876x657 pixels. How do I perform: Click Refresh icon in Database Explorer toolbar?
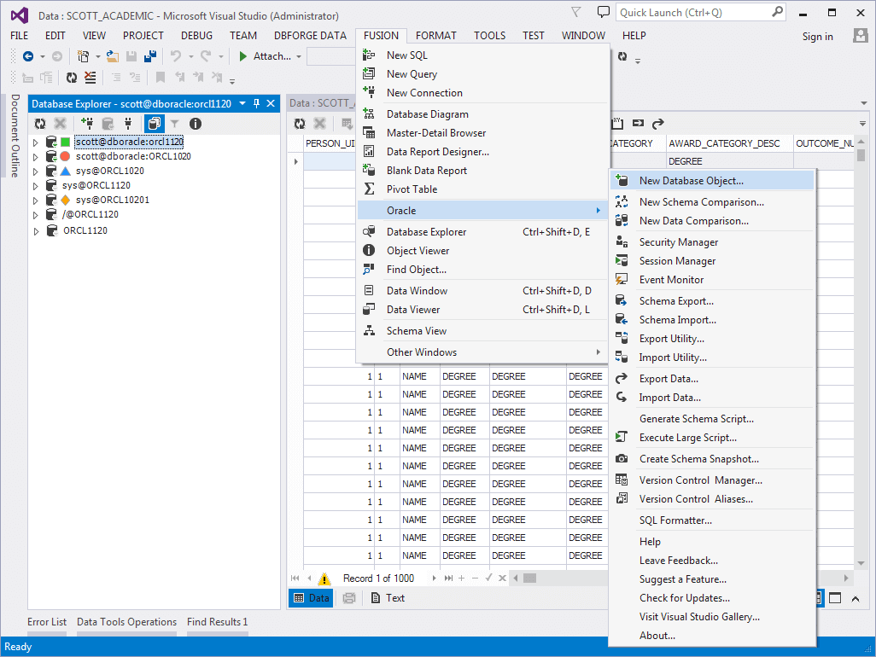[39, 124]
